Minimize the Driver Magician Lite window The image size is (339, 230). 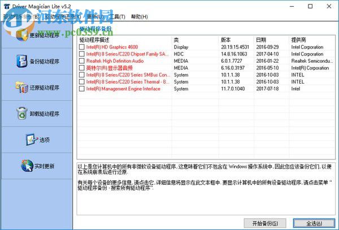292,6
